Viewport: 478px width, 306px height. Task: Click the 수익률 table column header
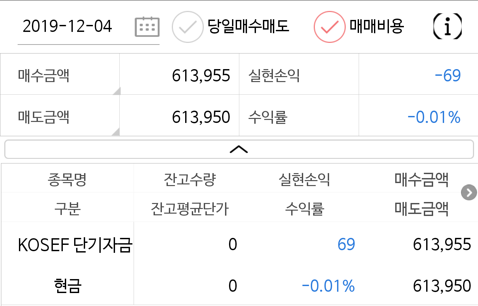[304, 209]
